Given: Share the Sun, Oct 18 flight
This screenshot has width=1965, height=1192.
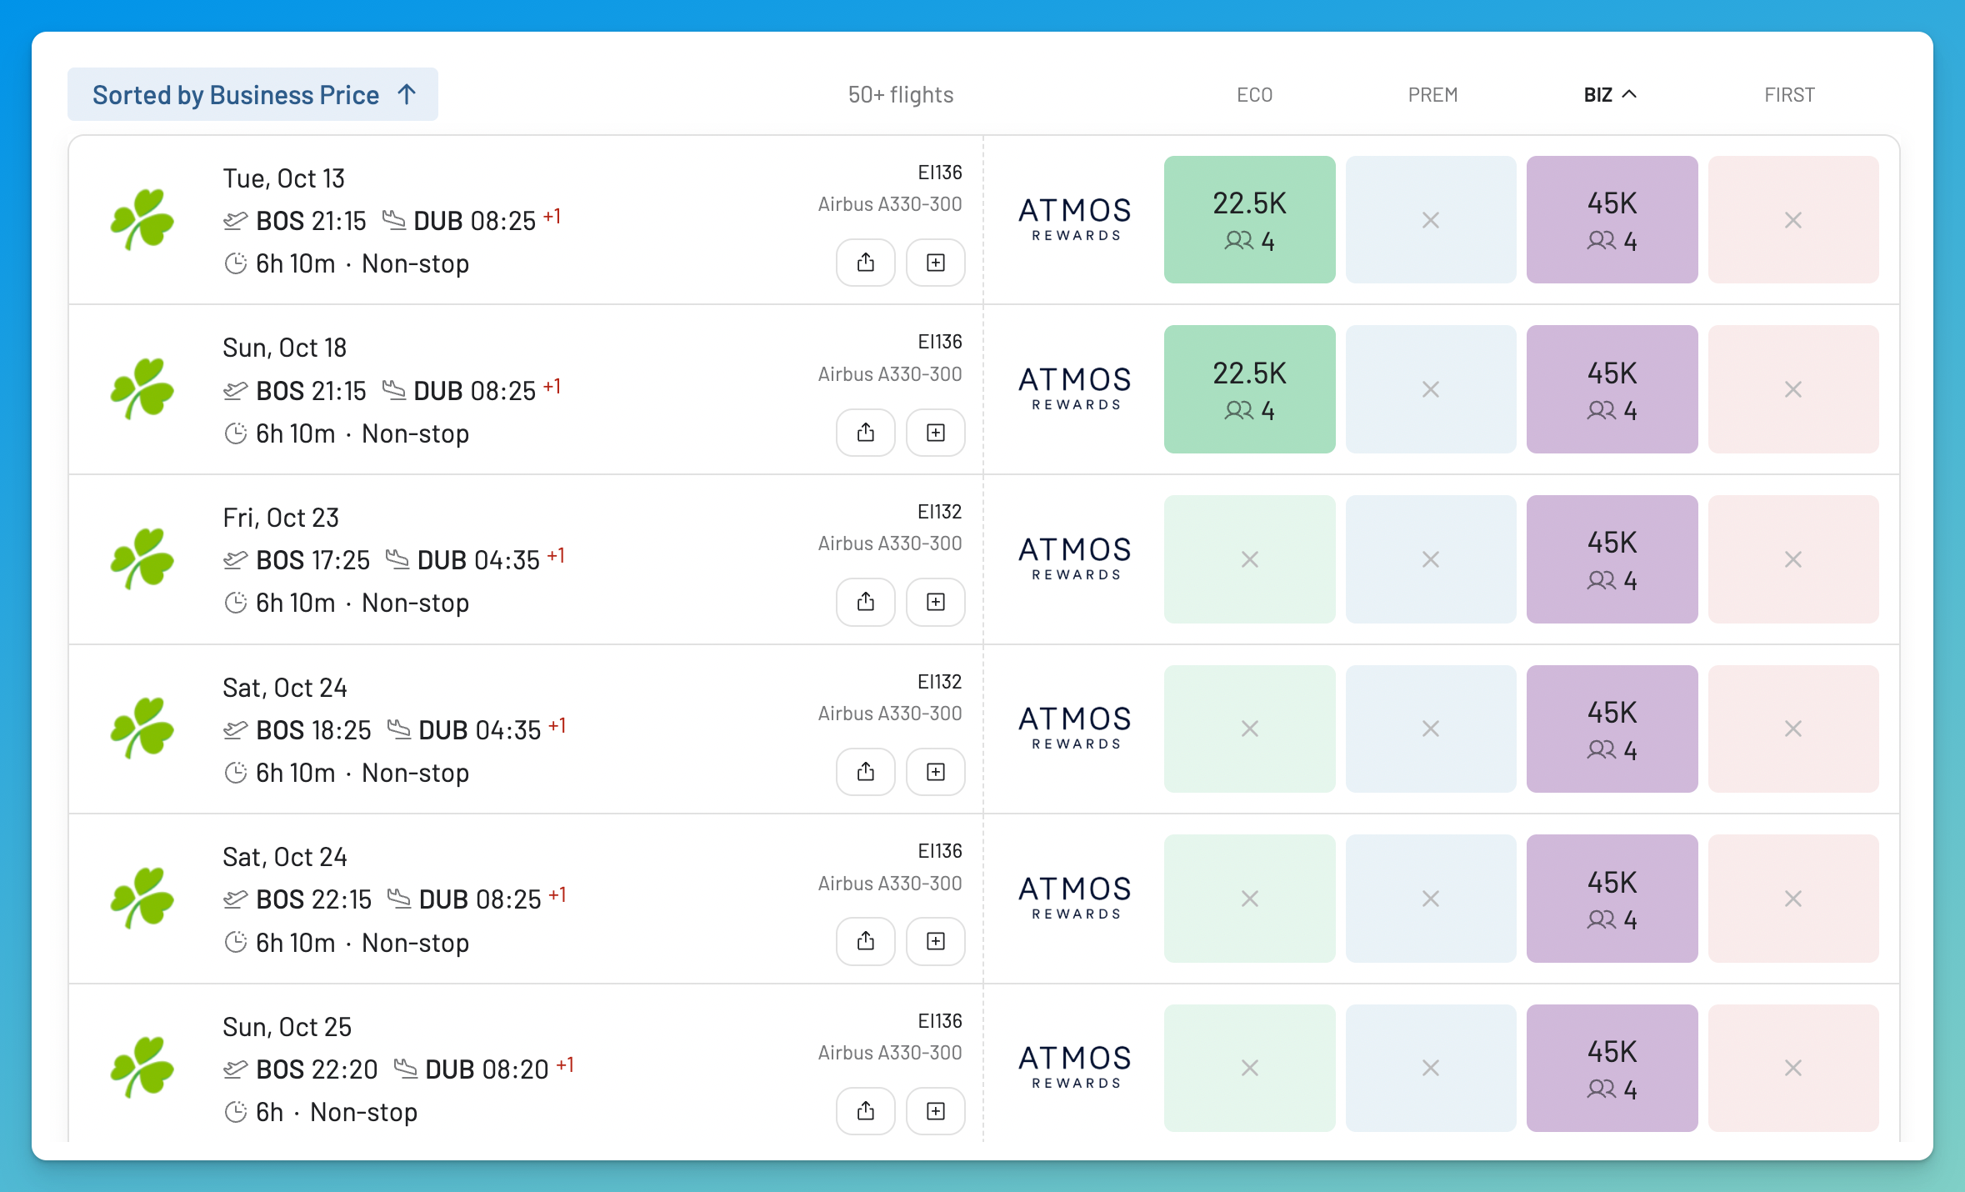Looking at the screenshot, I should click(865, 433).
